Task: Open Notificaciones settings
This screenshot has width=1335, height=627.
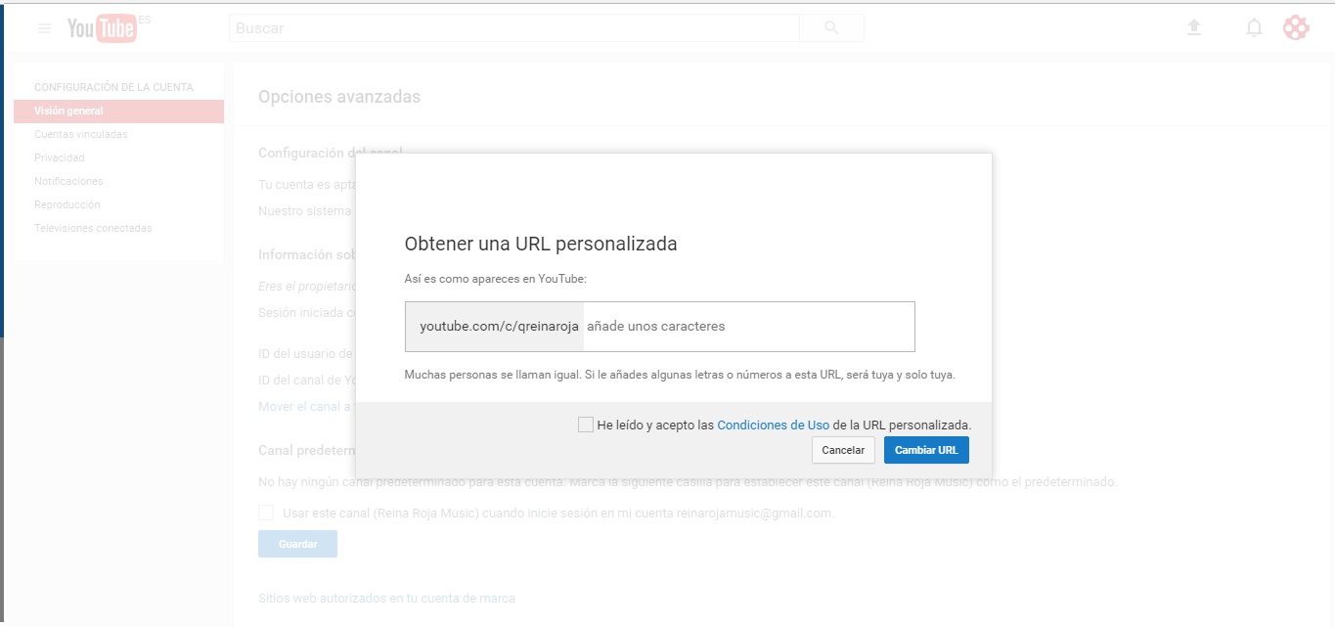Action: click(68, 181)
